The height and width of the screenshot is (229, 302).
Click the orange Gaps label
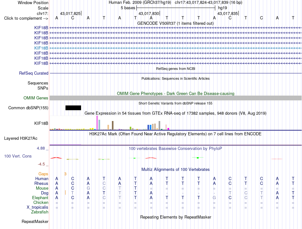click(43, 174)
